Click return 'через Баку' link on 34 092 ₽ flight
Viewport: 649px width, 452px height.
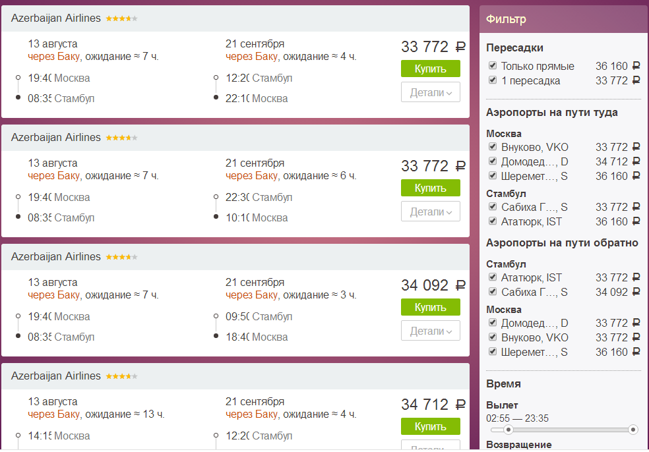pos(253,295)
